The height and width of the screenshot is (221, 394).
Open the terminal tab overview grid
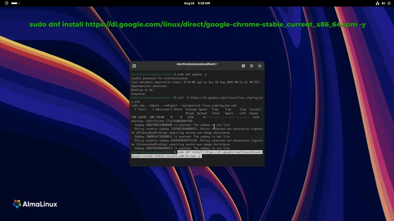[243, 66]
